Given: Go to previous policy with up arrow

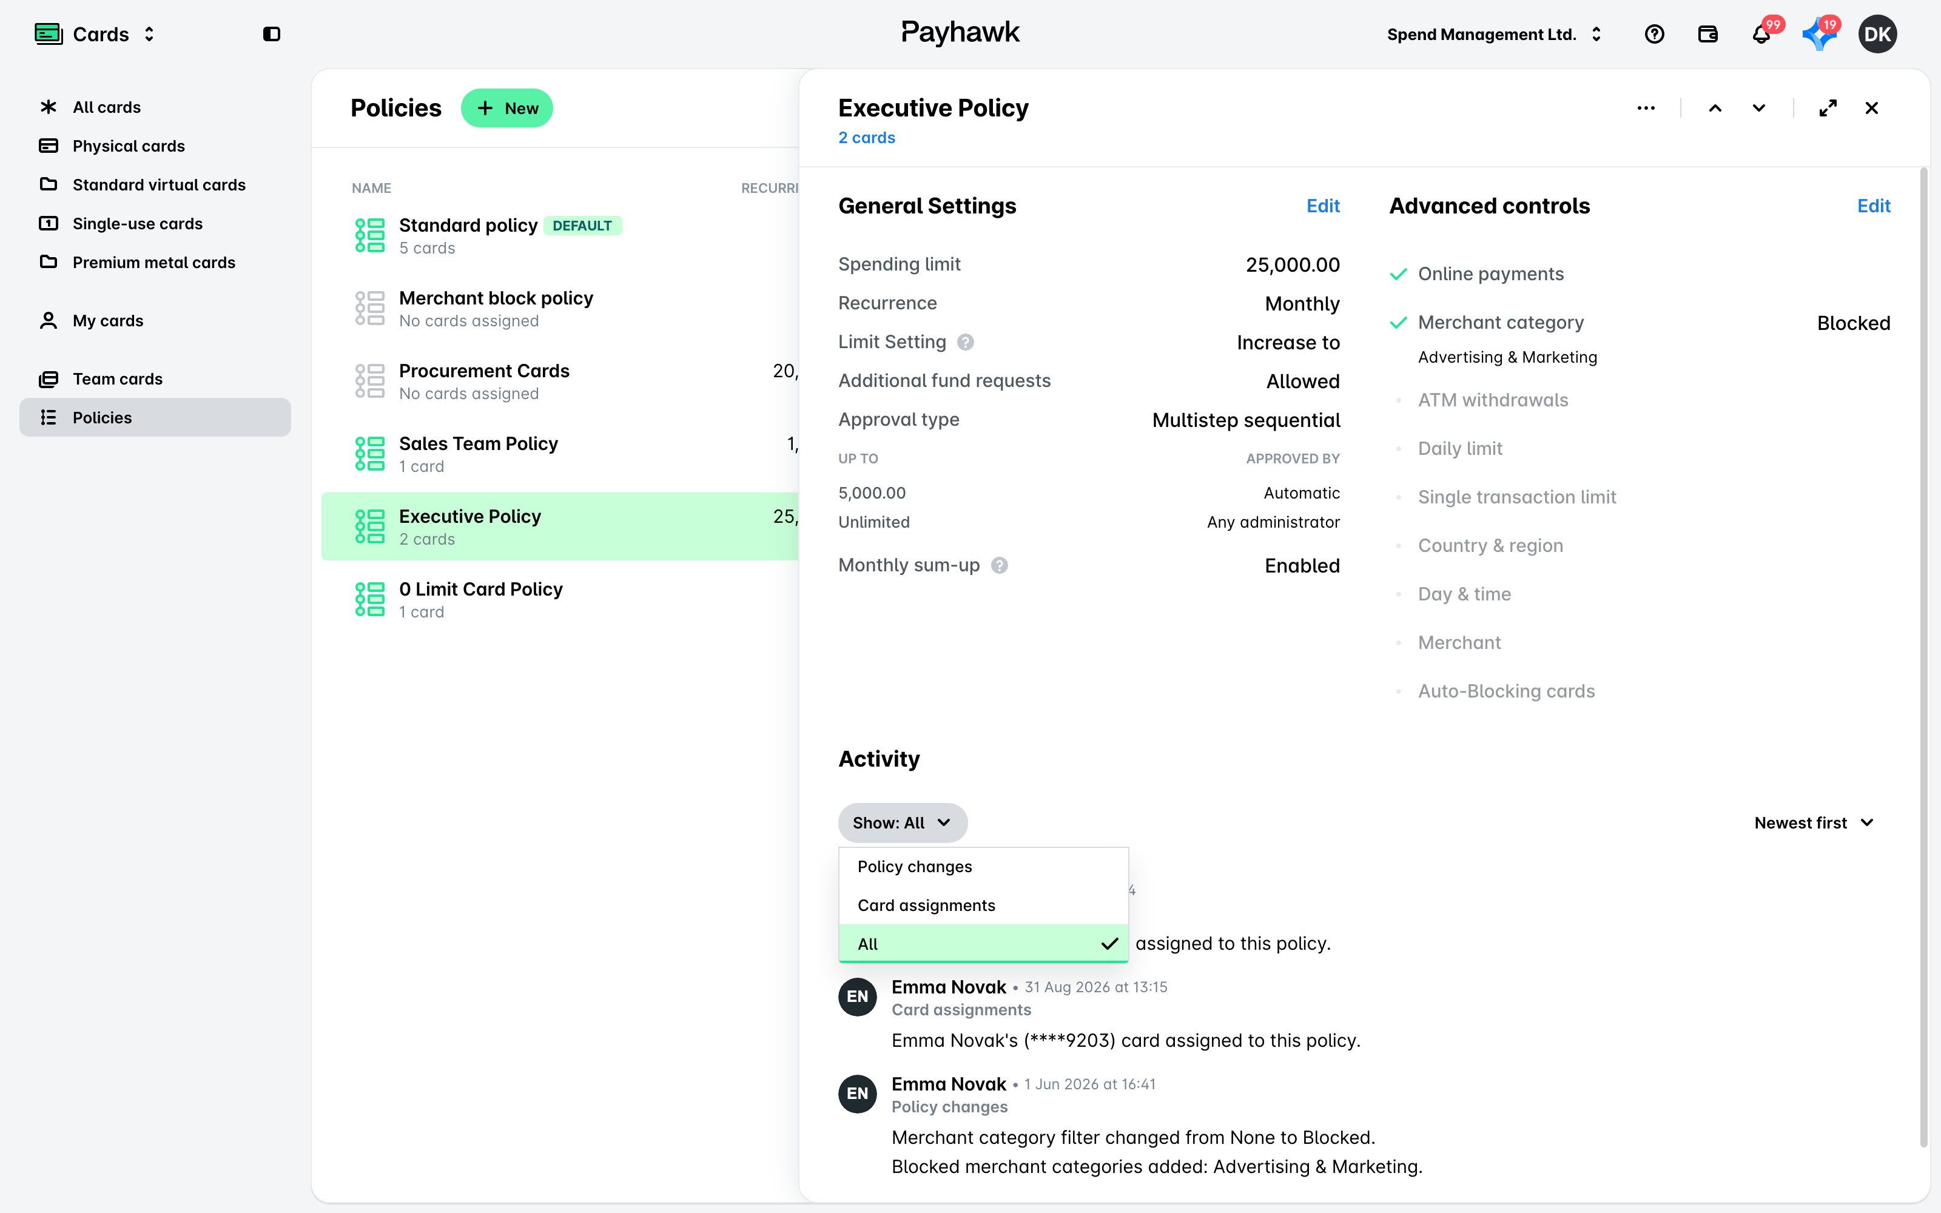Looking at the screenshot, I should click(x=1715, y=107).
